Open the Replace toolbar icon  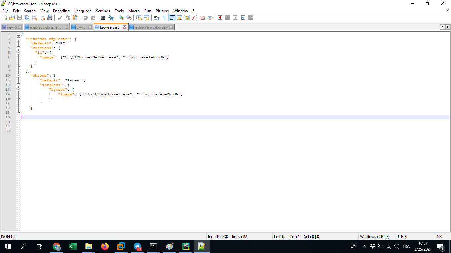pos(111,18)
